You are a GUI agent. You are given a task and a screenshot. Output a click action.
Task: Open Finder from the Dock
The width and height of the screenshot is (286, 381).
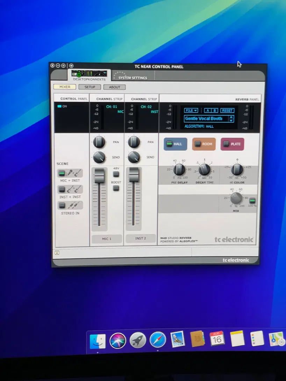tap(98, 341)
